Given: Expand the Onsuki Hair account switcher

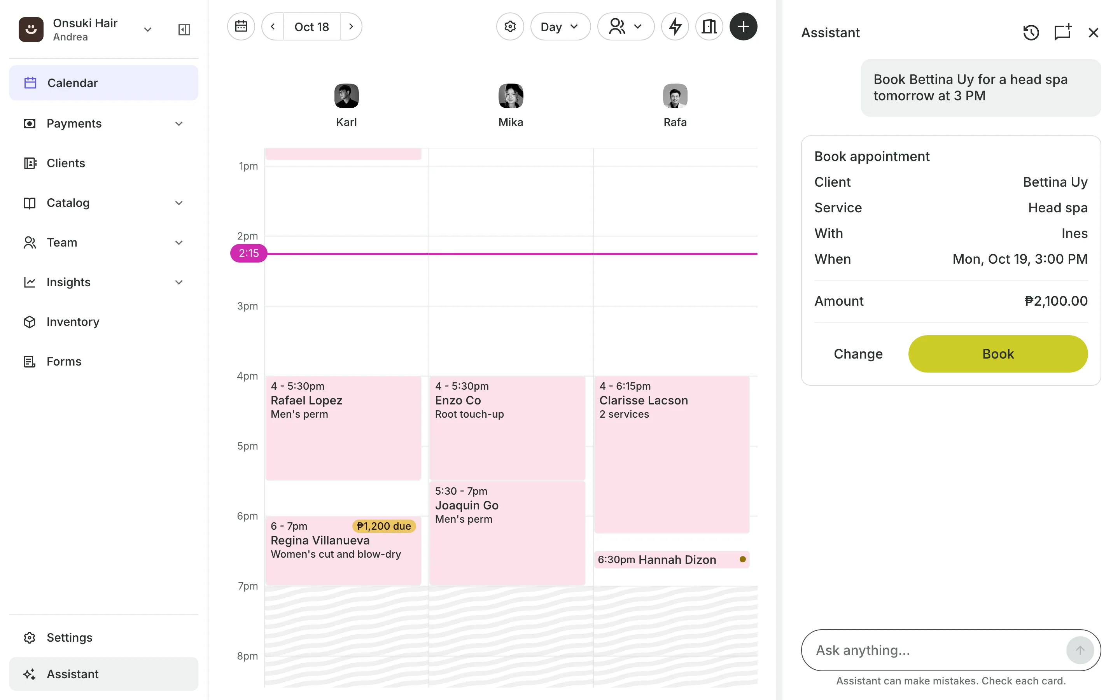Looking at the screenshot, I should click(x=148, y=30).
